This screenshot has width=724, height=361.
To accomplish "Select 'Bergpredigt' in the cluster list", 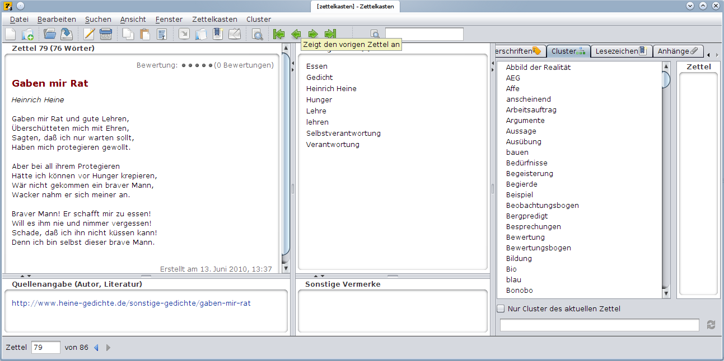I will click(x=526, y=216).
